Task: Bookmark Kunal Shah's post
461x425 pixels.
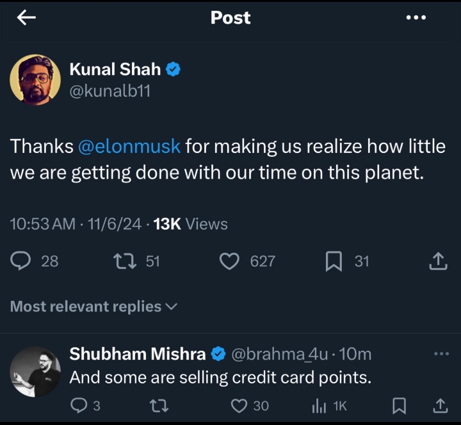Action: click(333, 261)
